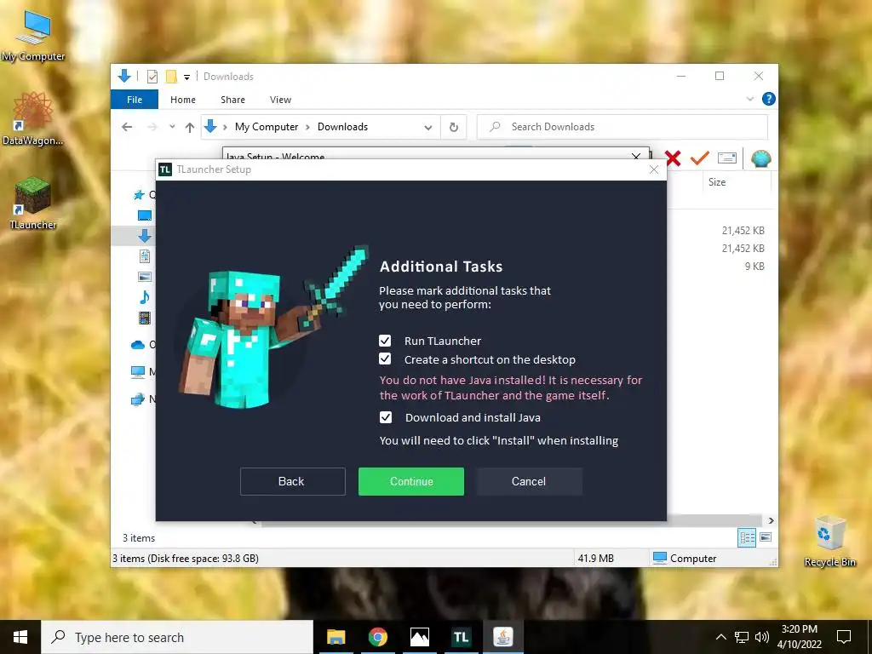
Task: Open the View ribbon tab
Action: click(x=280, y=100)
